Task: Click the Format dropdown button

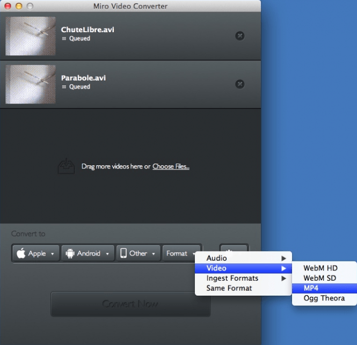Action: coord(181,253)
